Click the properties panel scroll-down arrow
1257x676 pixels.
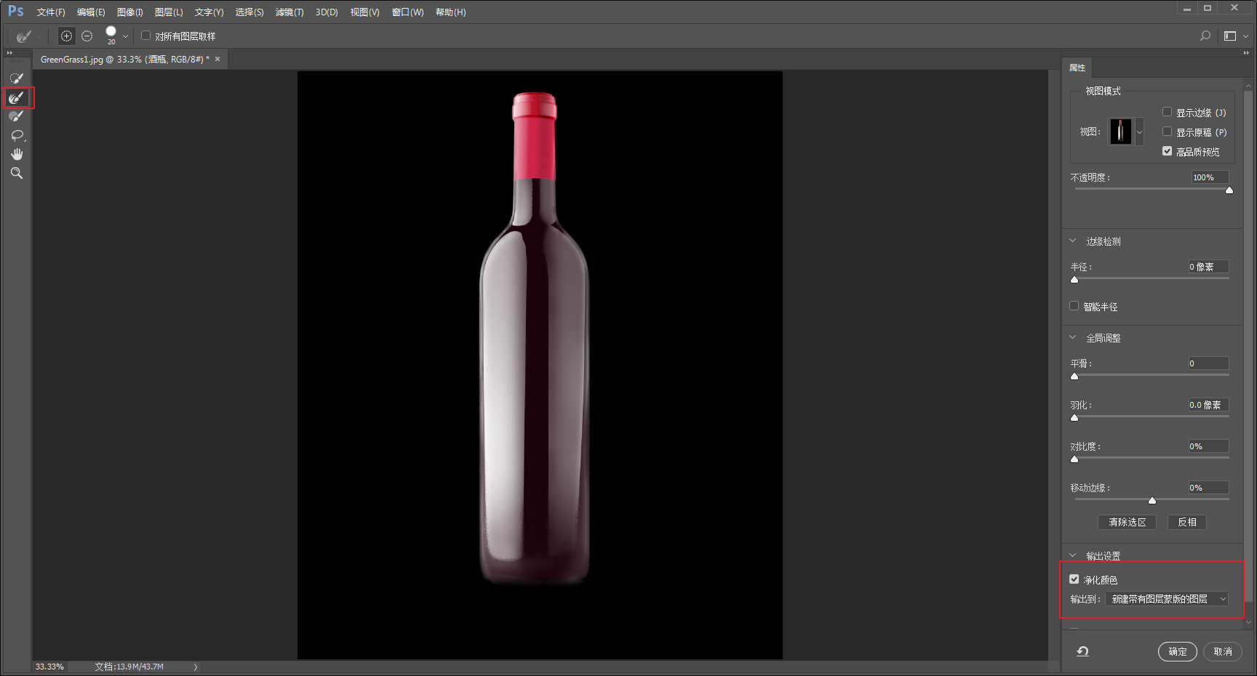[x=1249, y=622]
